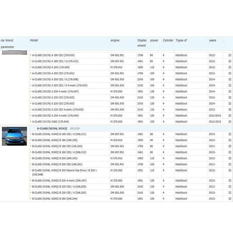Expand plus icon for A260 (176.044) row

230,121
